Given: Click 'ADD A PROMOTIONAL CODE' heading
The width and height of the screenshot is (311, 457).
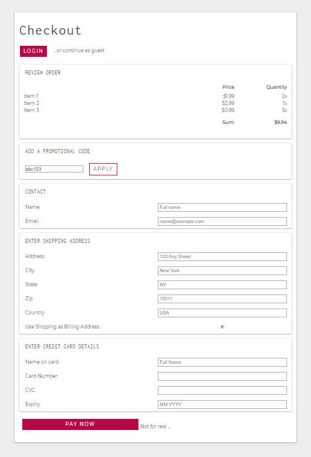Looking at the screenshot, I should [58, 151].
